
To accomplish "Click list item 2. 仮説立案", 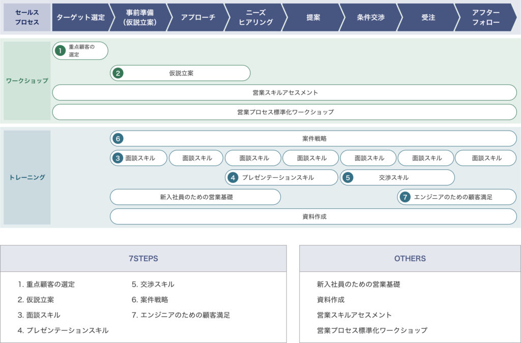I will click(x=36, y=300).
